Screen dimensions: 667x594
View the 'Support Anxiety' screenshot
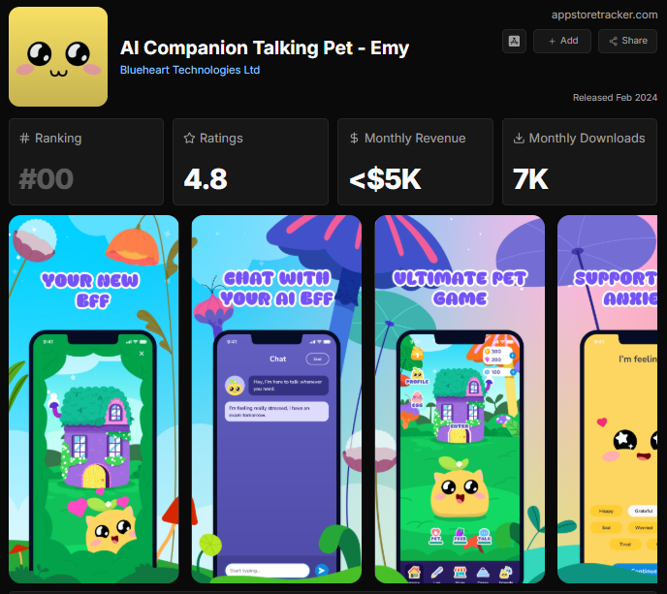[608, 399]
